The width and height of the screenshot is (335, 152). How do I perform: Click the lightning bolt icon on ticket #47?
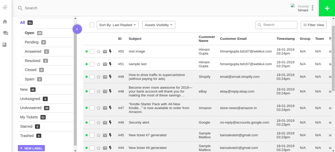110,108
